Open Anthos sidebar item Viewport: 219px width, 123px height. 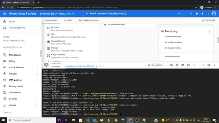[12, 105]
